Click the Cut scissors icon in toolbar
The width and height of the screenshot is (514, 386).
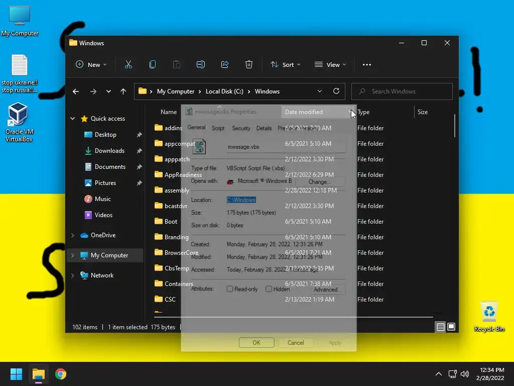point(128,65)
